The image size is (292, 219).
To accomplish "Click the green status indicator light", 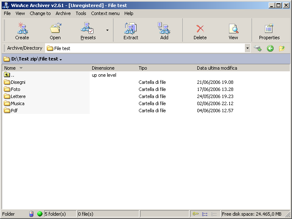I will (40, 214).
